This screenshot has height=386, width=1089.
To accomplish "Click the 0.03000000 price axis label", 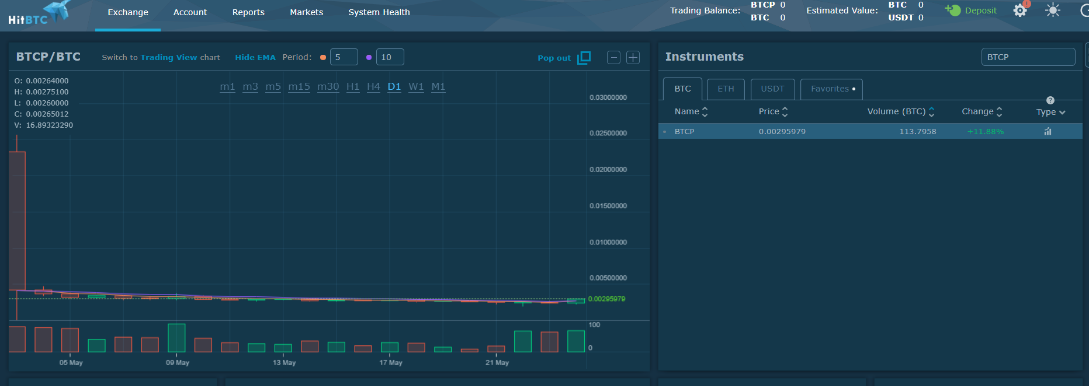I will tap(608, 97).
